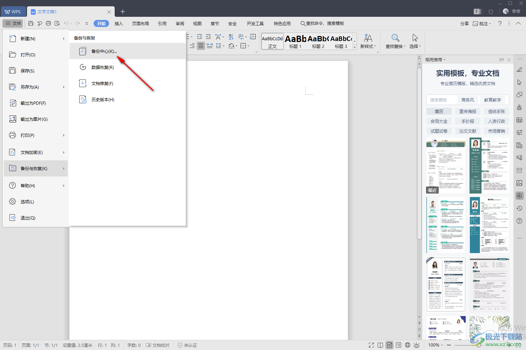
Task: Select 教育教学 template tag
Action: [493, 100]
